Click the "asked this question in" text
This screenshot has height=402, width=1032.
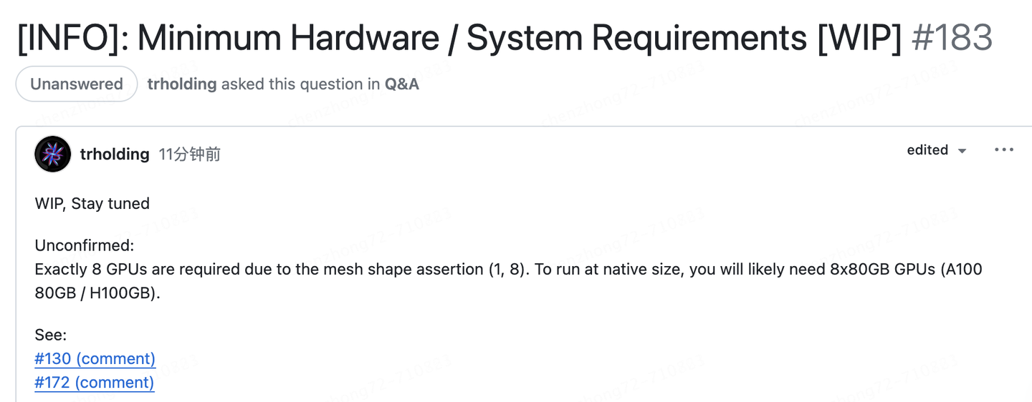(x=300, y=84)
